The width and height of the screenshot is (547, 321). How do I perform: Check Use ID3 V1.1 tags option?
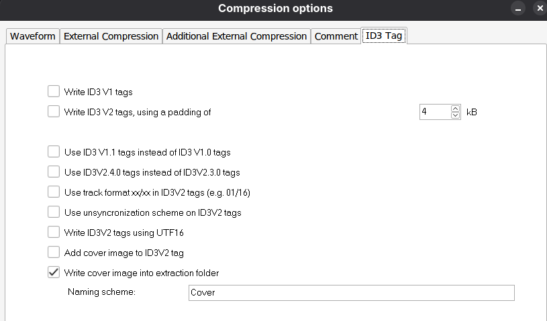(x=54, y=152)
